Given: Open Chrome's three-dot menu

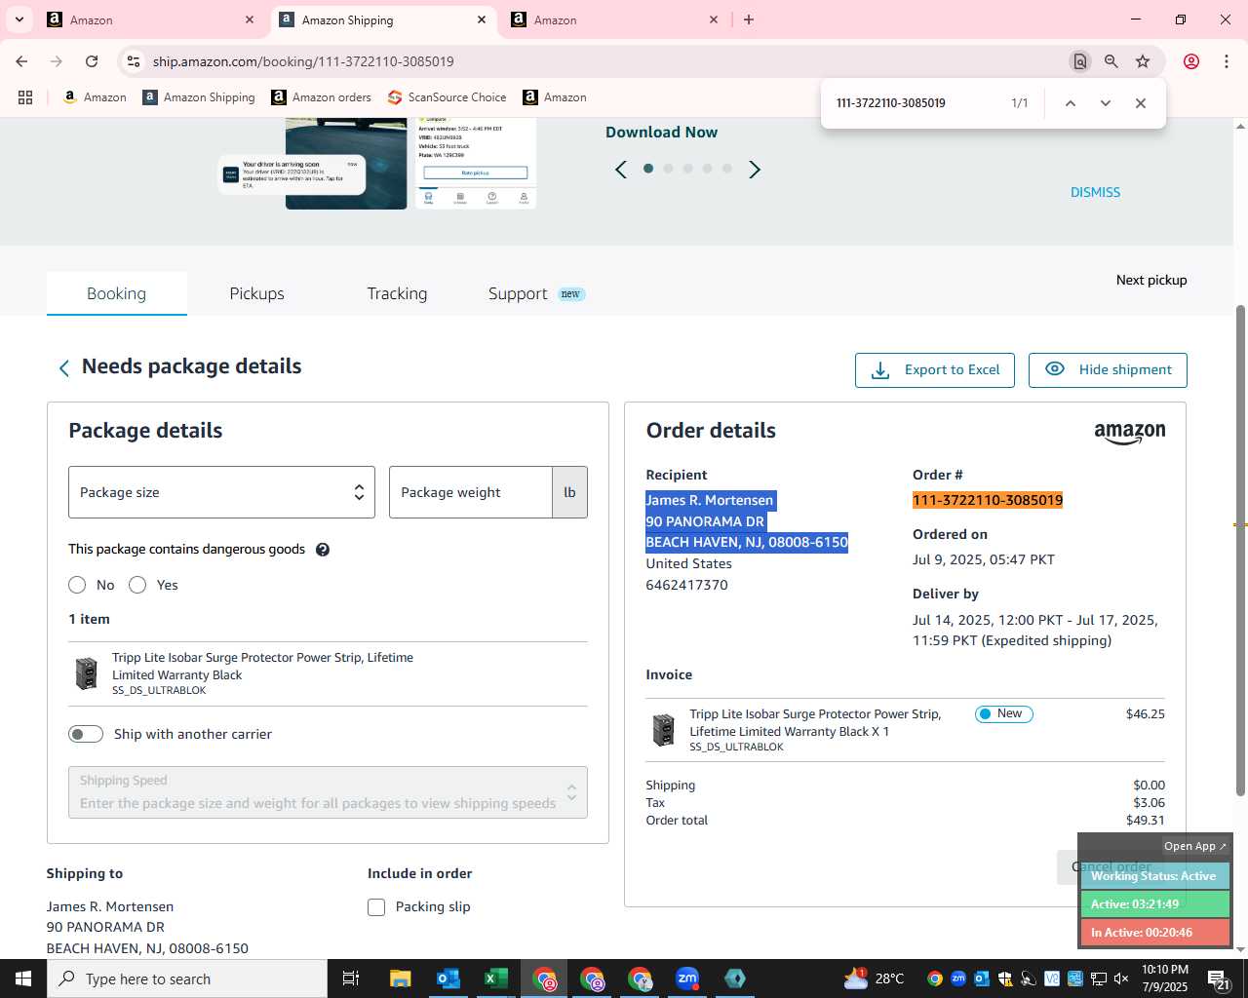Looking at the screenshot, I should point(1227,61).
